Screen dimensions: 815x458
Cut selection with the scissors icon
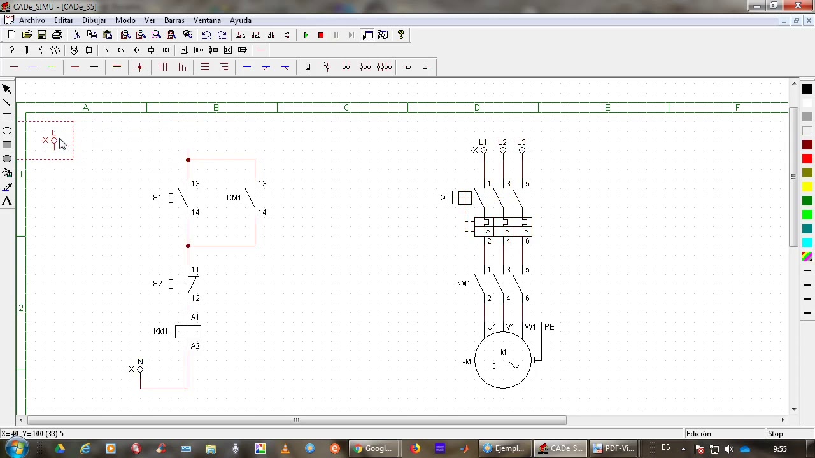[x=76, y=35]
